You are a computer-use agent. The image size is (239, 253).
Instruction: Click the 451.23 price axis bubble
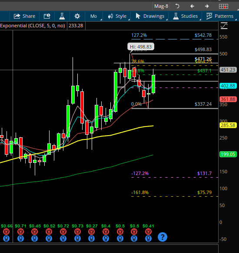coord(228,70)
